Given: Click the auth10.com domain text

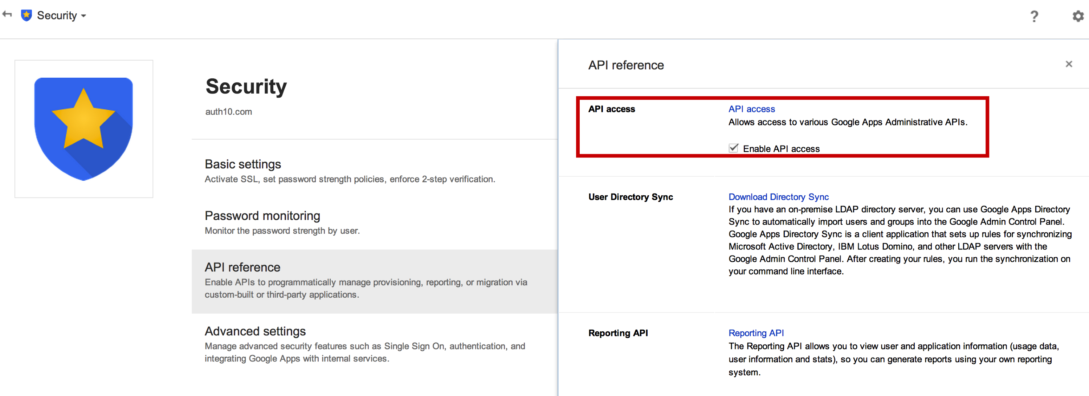Looking at the screenshot, I should [228, 111].
